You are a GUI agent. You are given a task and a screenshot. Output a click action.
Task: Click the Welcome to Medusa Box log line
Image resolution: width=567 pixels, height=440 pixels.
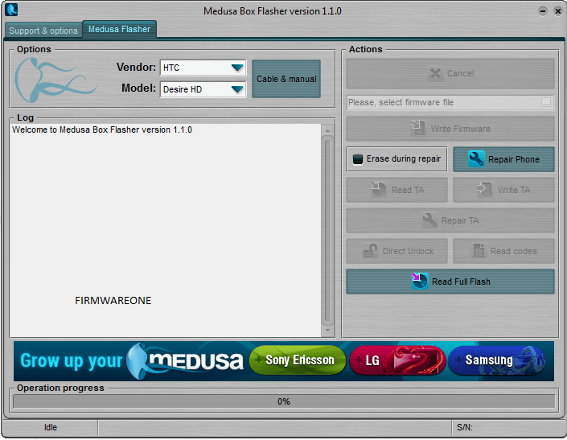[x=102, y=130]
